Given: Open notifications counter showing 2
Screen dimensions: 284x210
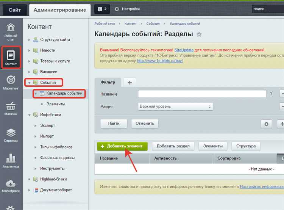Looking at the screenshot, I should point(102,9).
